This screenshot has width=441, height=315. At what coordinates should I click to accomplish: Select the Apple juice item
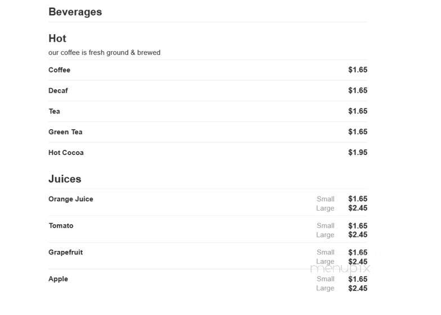click(58, 279)
